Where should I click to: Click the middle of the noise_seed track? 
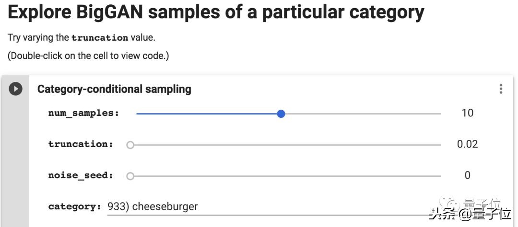click(x=285, y=176)
